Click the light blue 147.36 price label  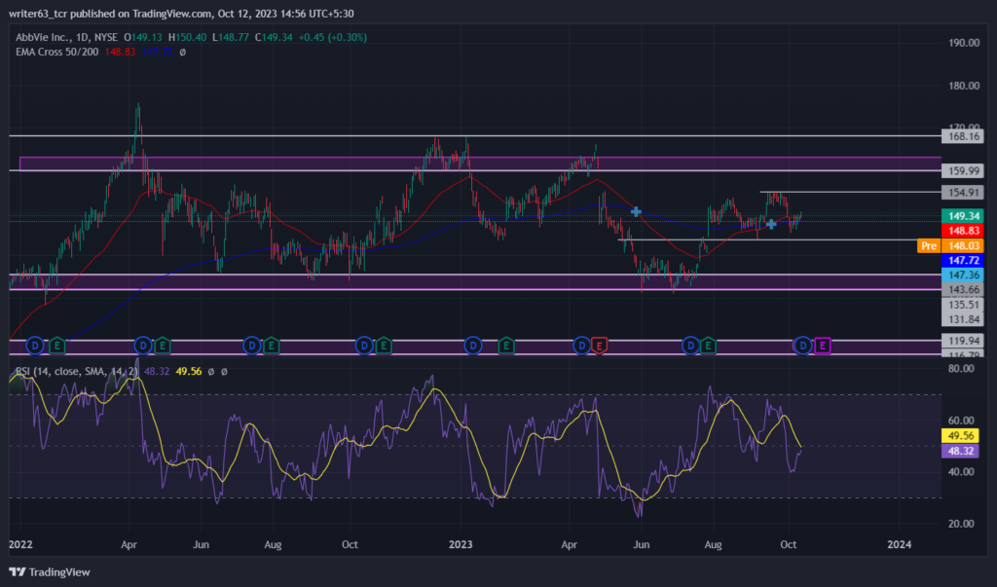963,275
